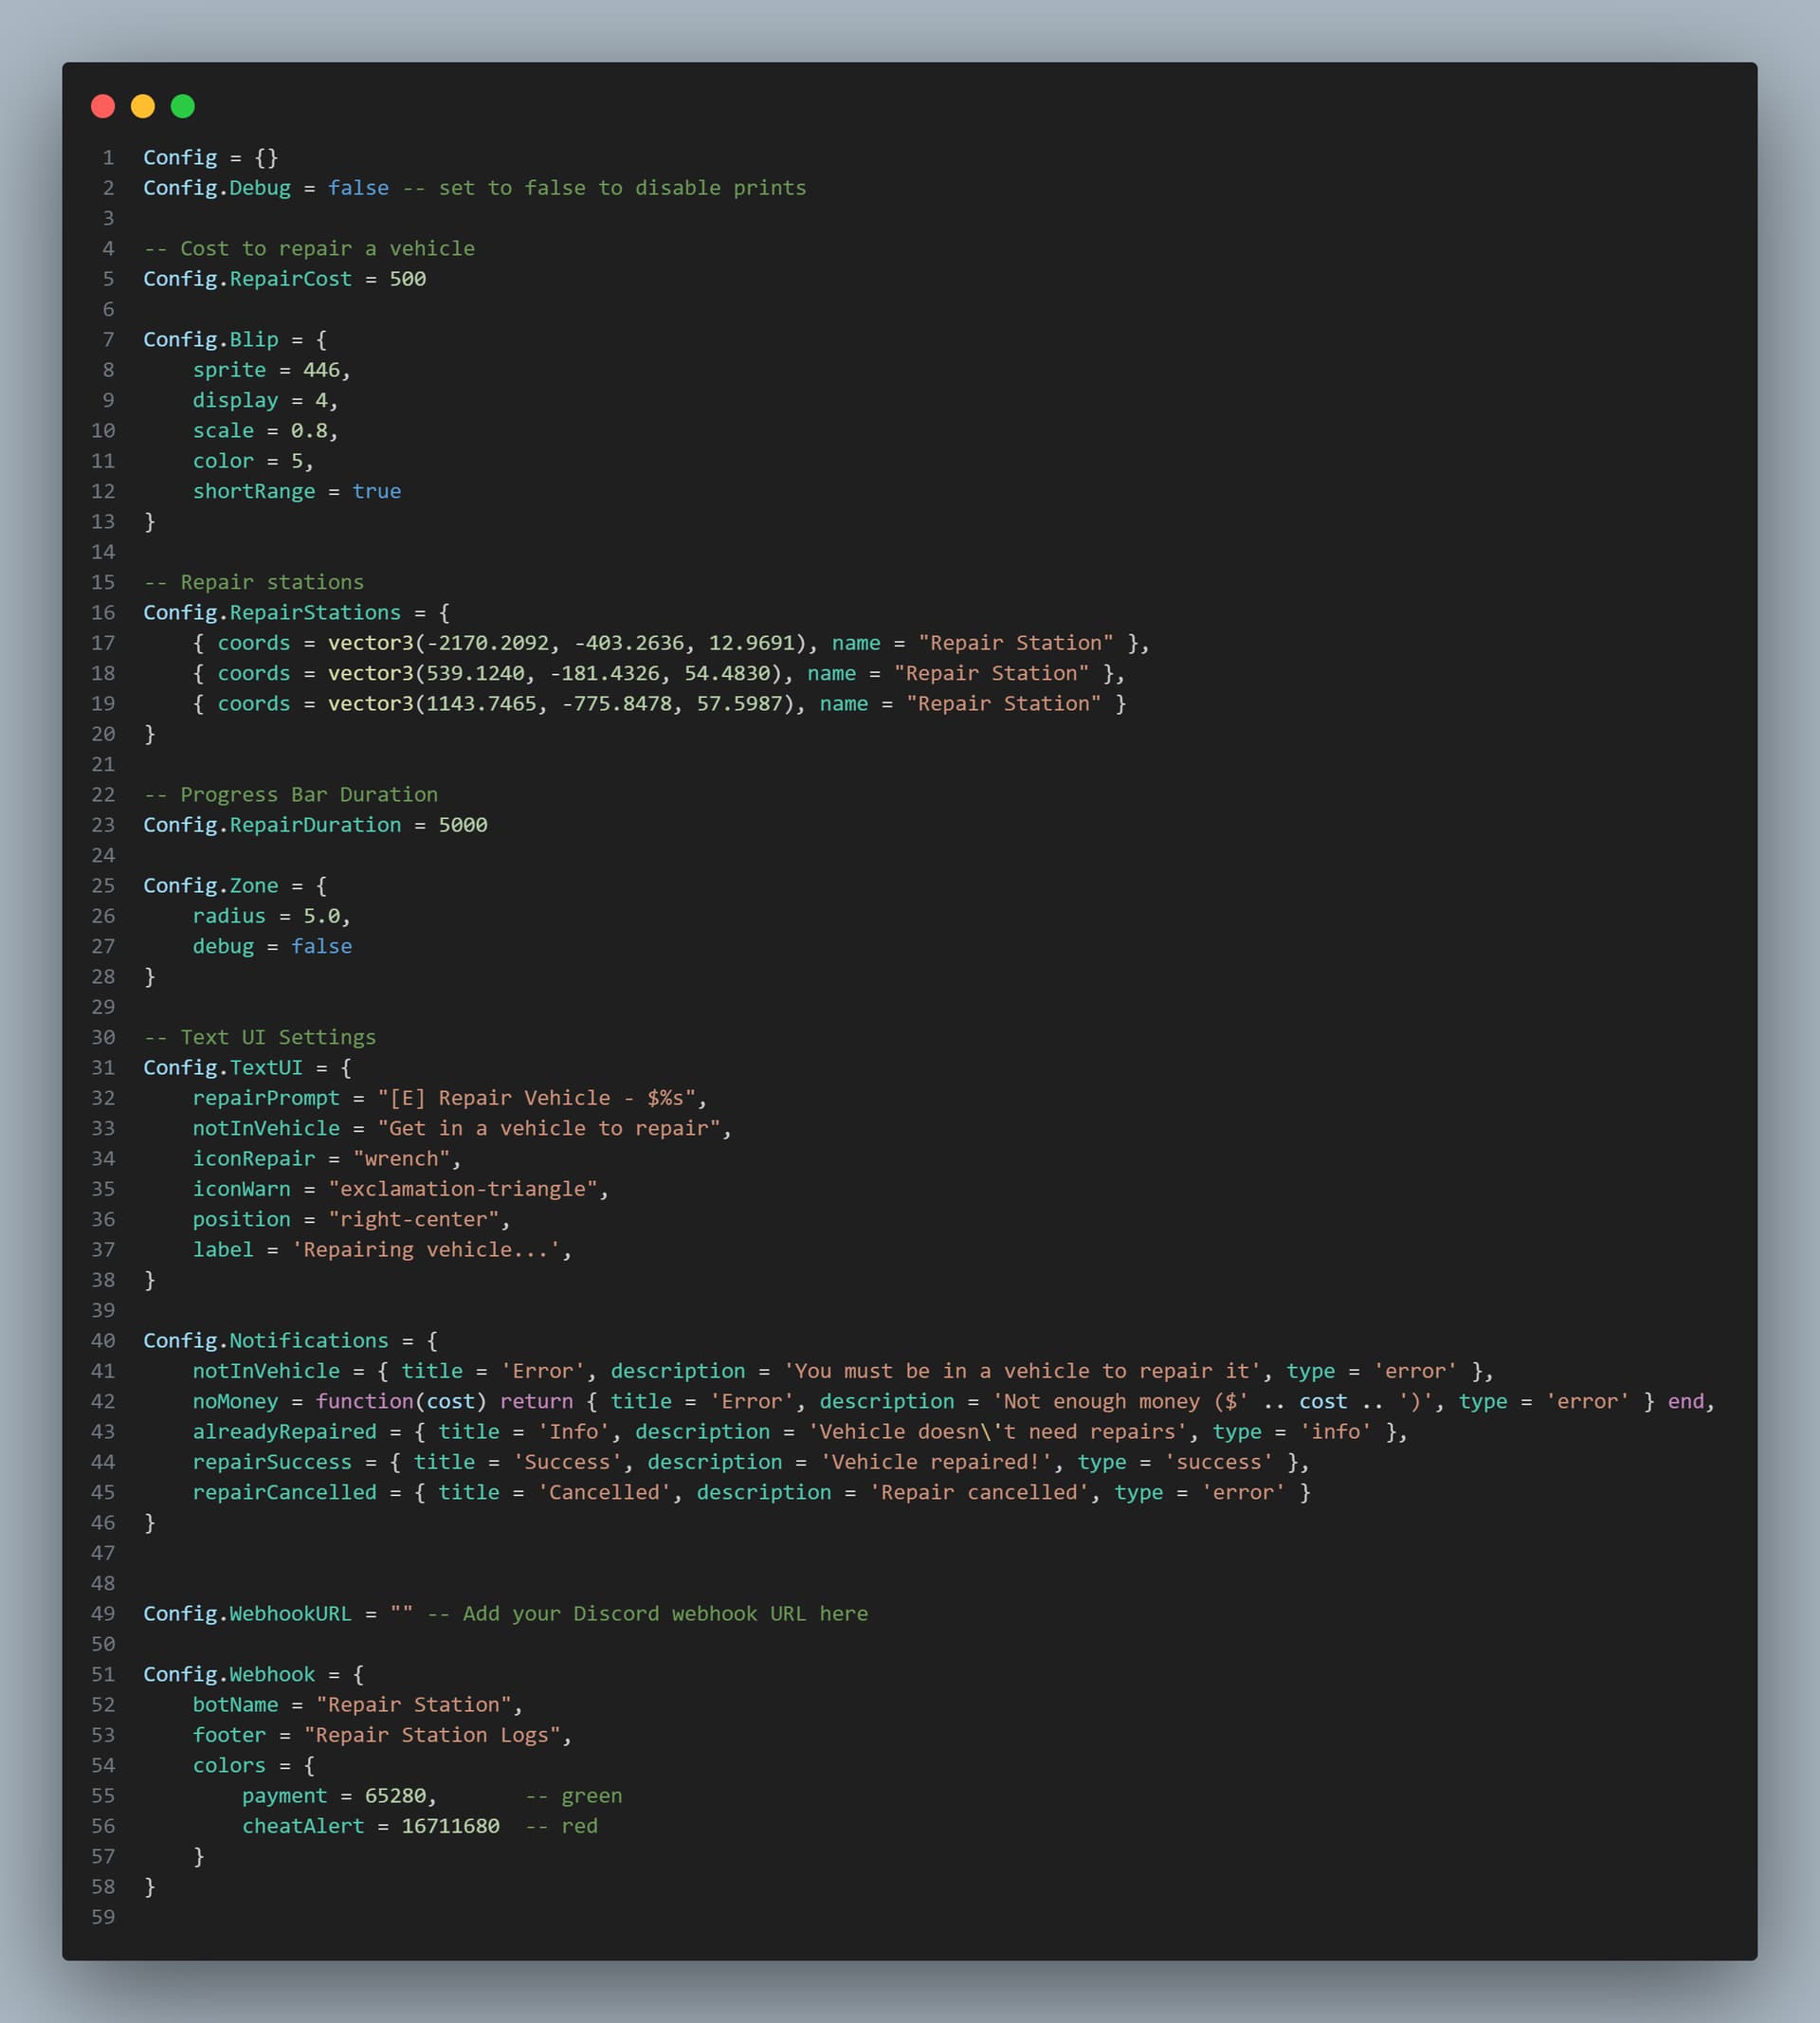The image size is (1820, 2023).
Task: Click line number 16 in the gutter
Action: 103,612
